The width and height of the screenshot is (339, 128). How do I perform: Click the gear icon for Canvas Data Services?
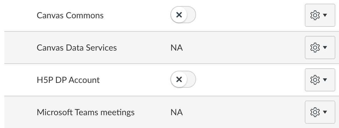[315, 48]
